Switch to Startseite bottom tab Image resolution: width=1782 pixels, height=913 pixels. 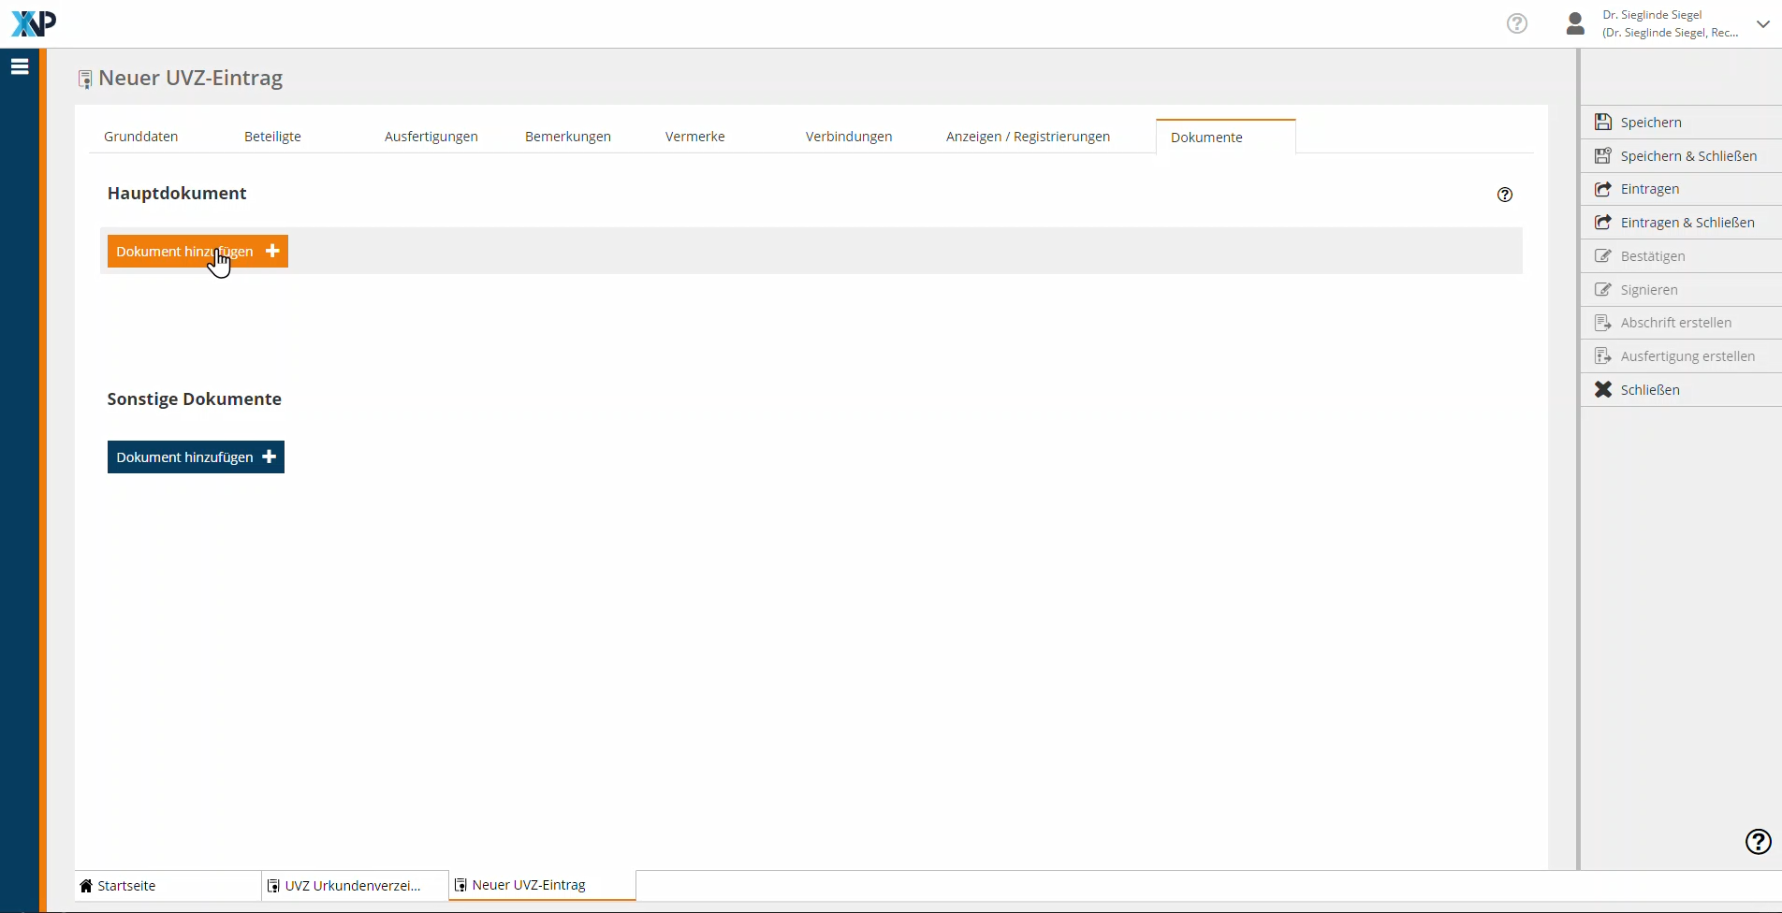[x=127, y=886]
